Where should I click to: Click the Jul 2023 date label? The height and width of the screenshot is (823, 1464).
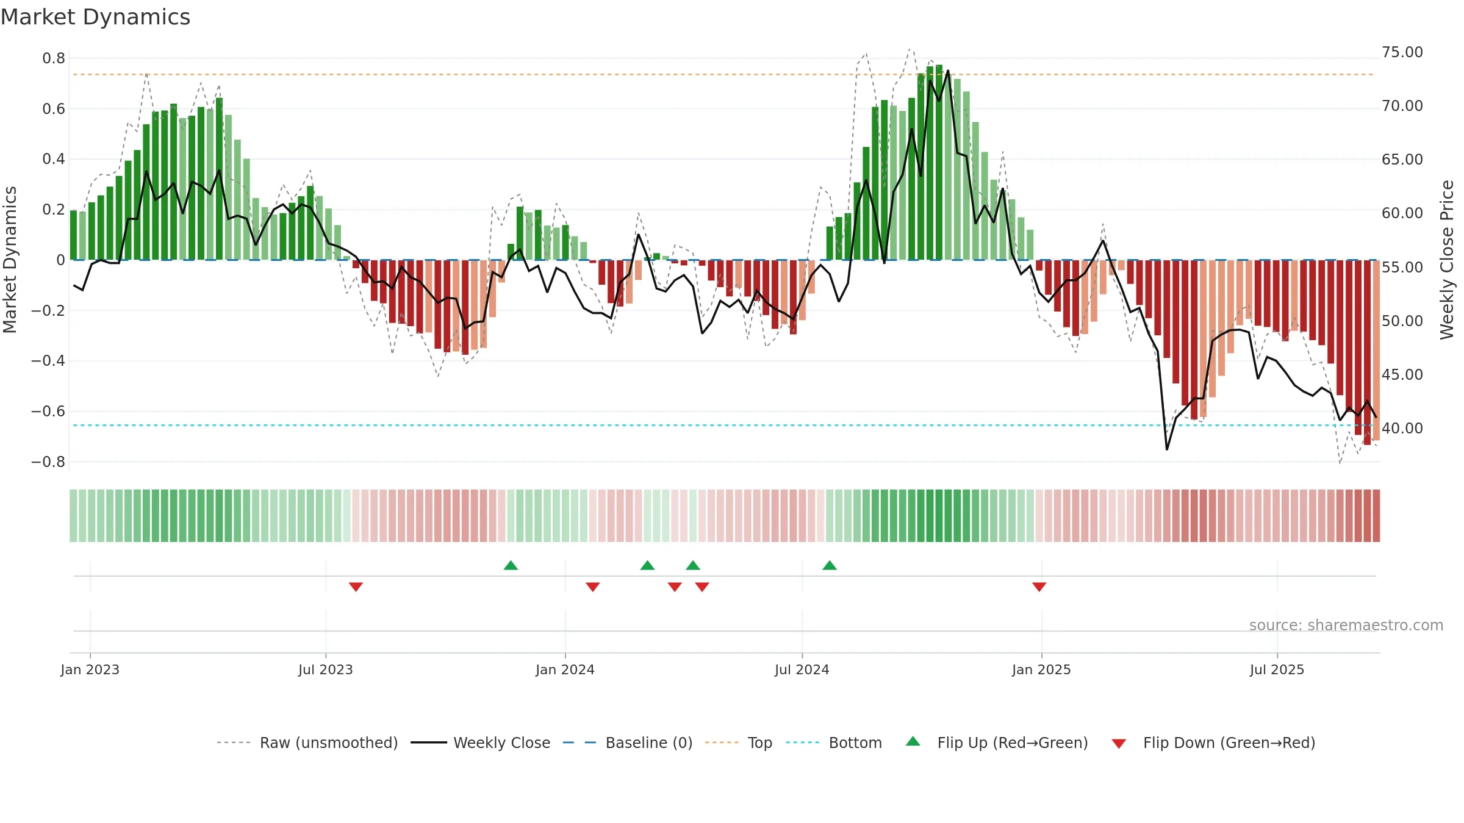tap(326, 669)
